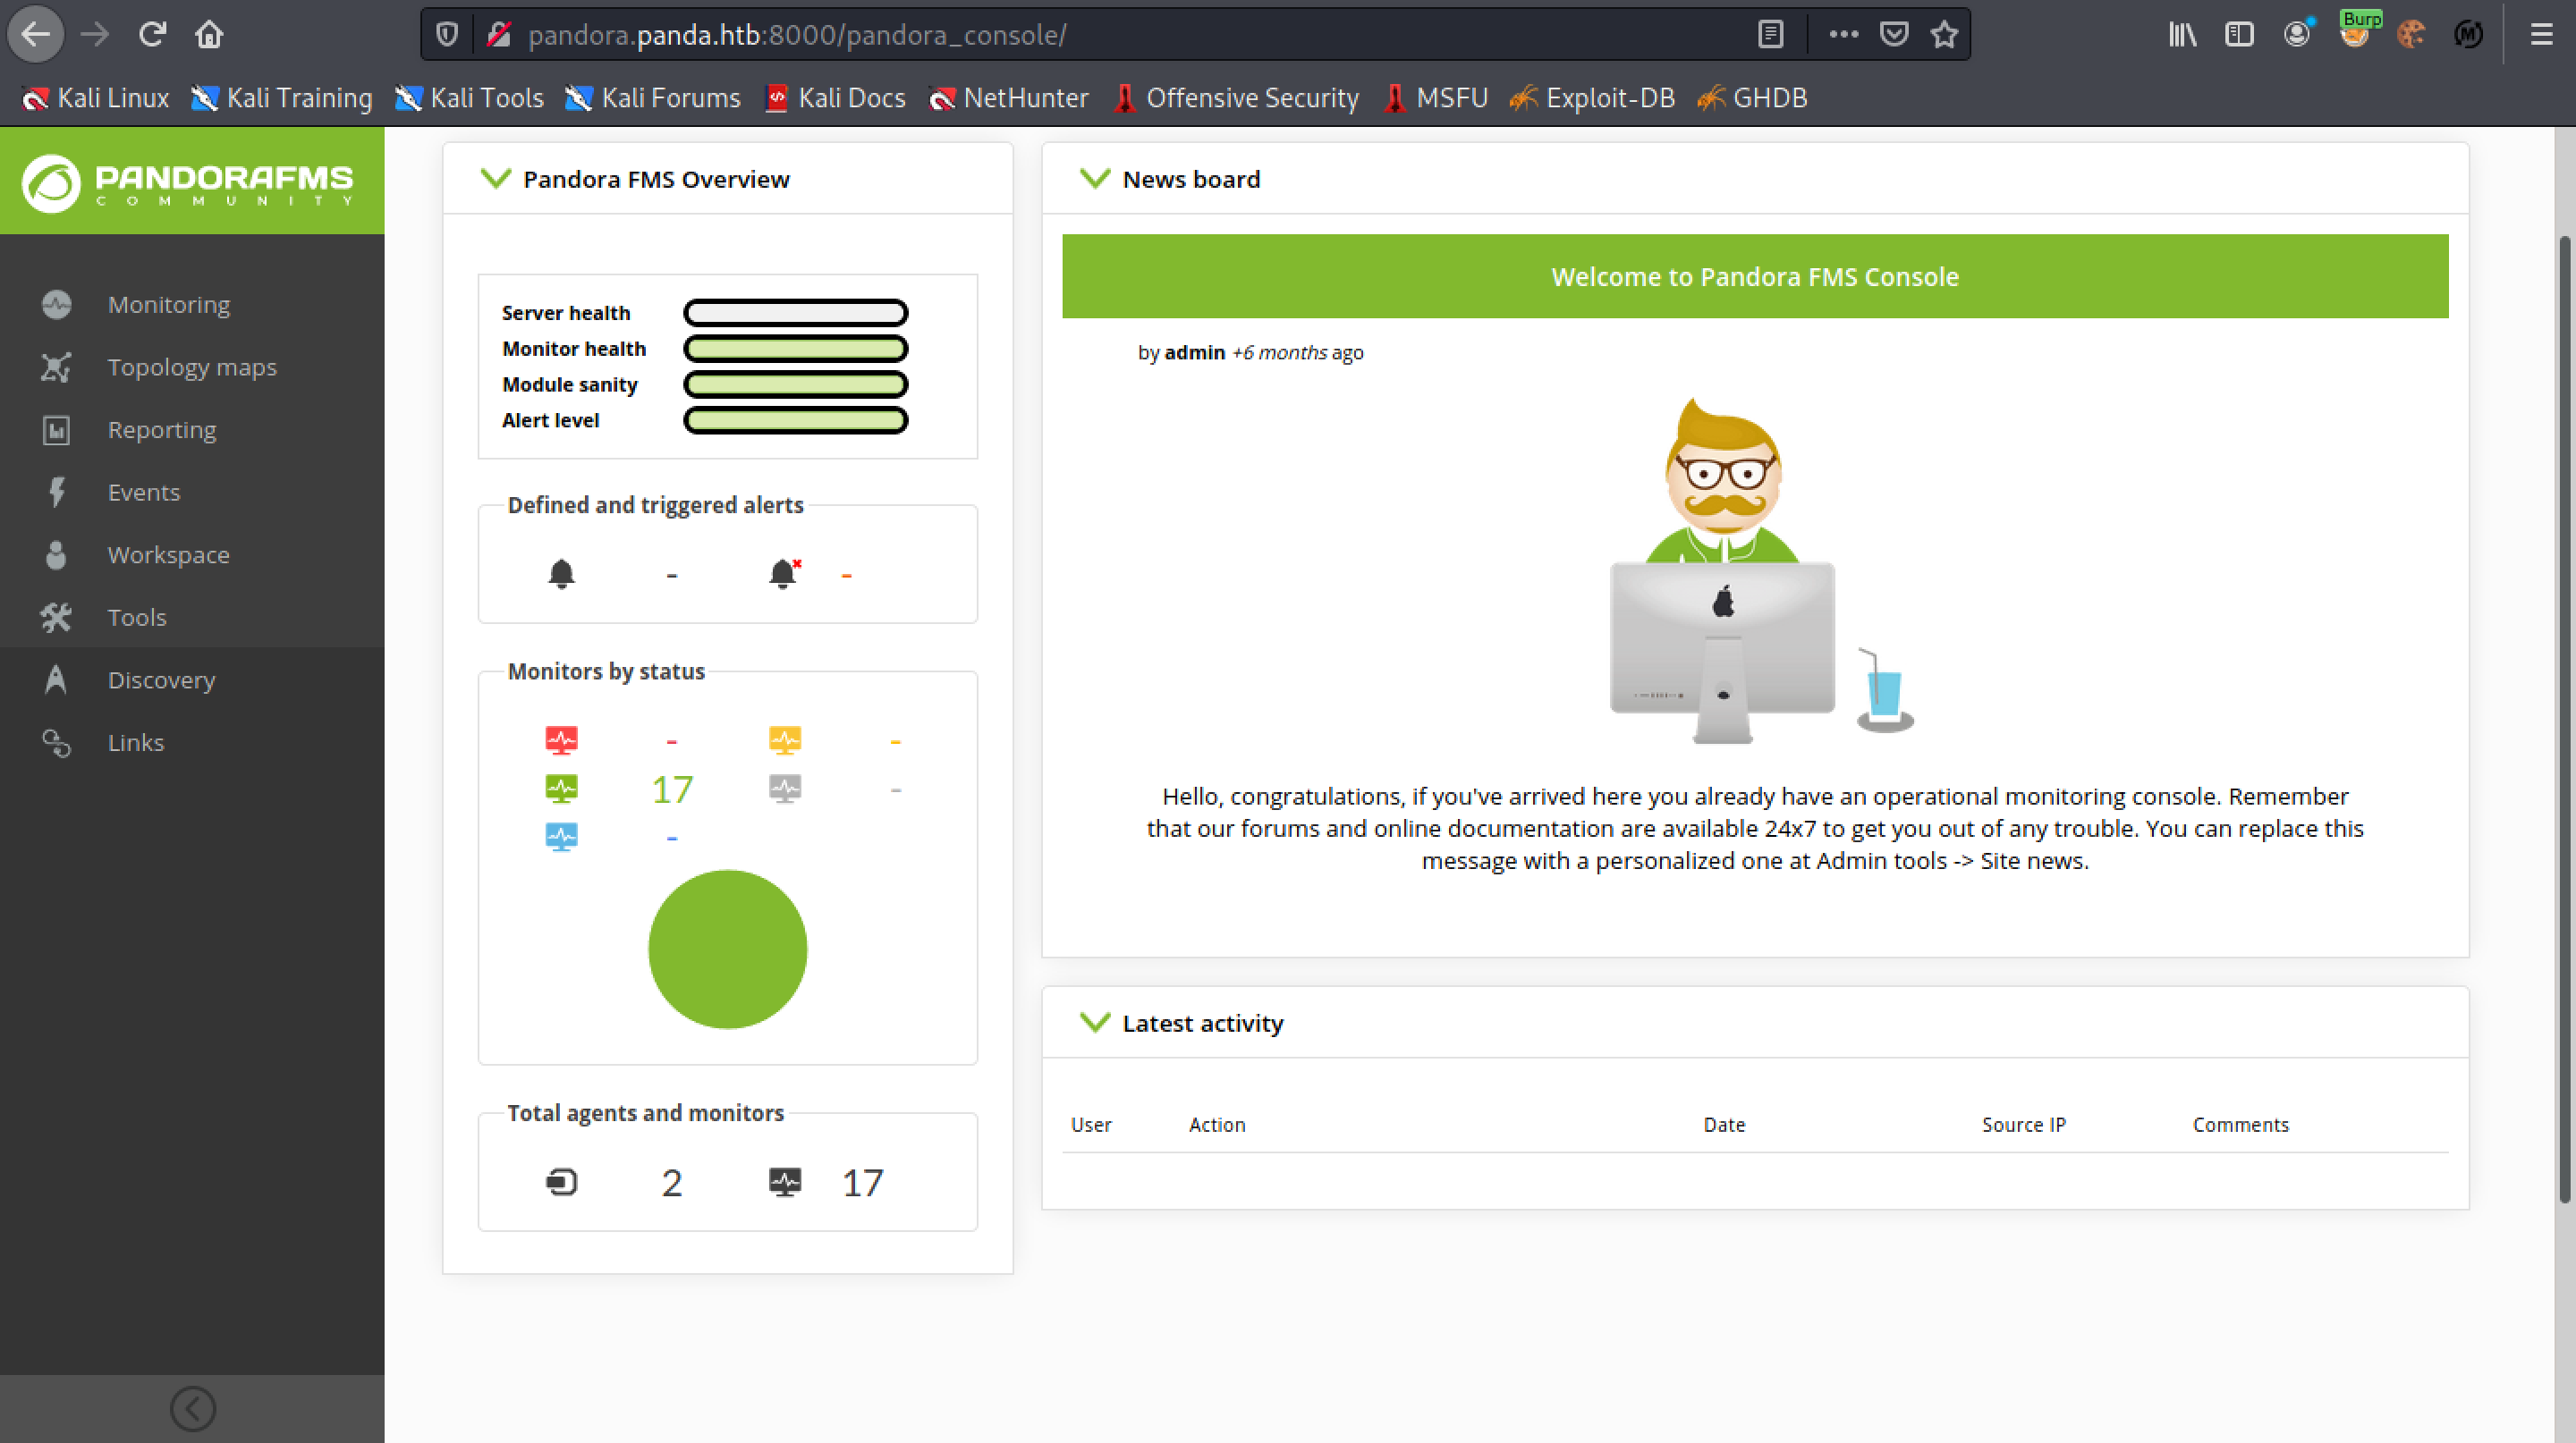The image size is (2576, 1443).
Task: Click the Alert level status bar
Action: tap(795, 421)
